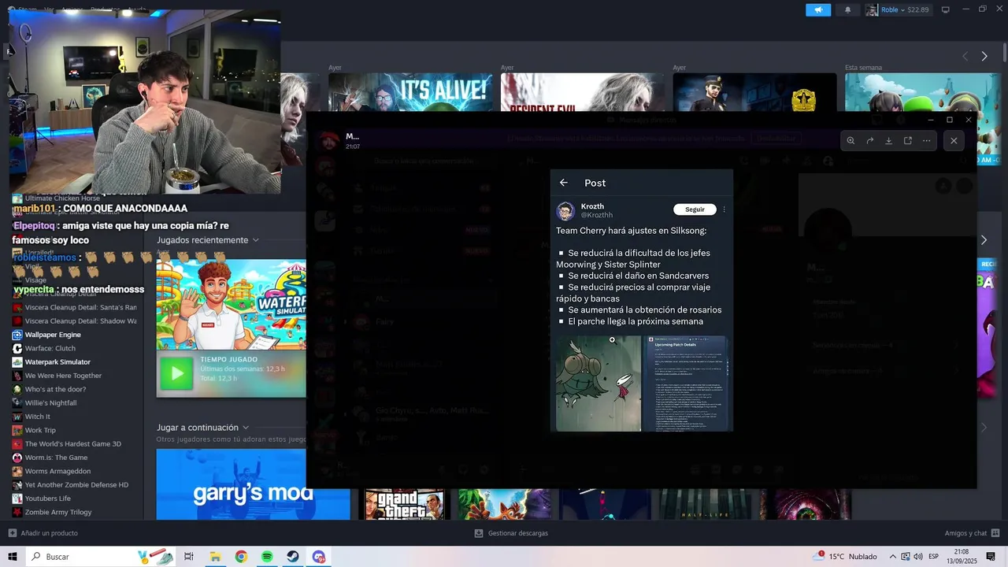Select We Were Here Together in list
Image resolution: width=1008 pixels, height=567 pixels.
pos(63,376)
